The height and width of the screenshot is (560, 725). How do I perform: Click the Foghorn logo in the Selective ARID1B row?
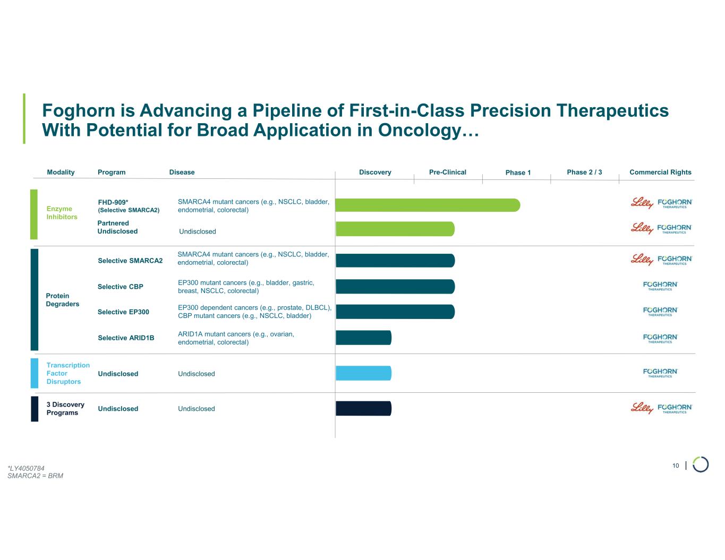coord(660,338)
